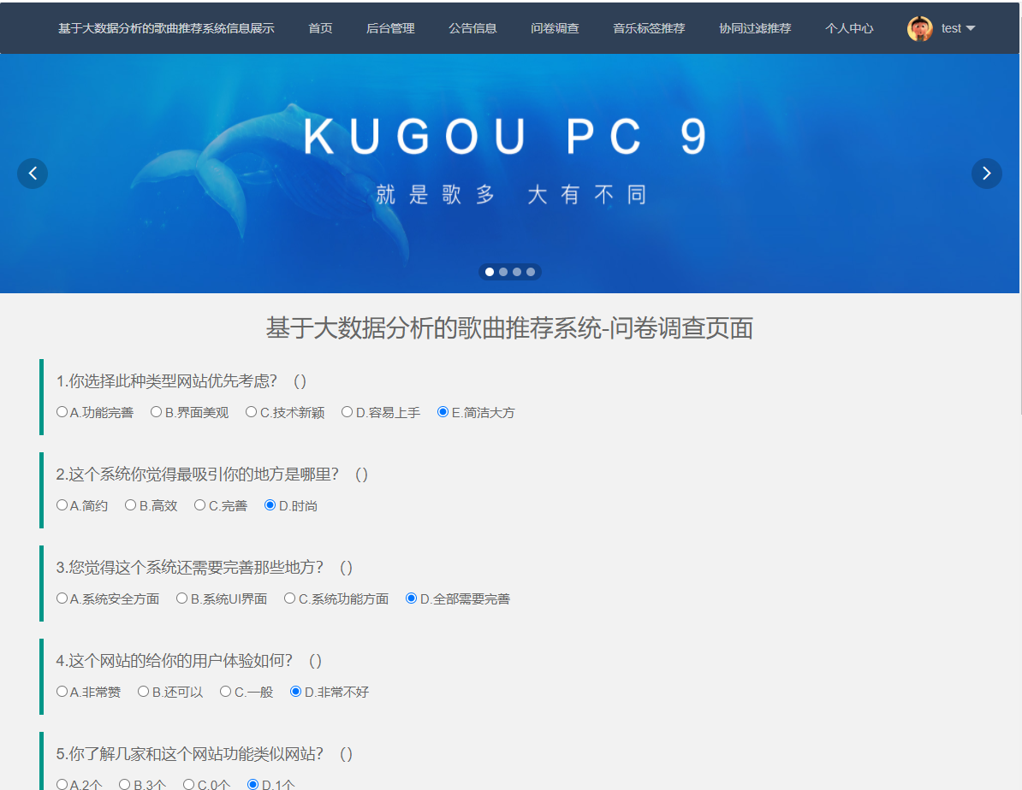Click question text 5.你了解几家和这个网站功能类似网站?

pos(189,753)
